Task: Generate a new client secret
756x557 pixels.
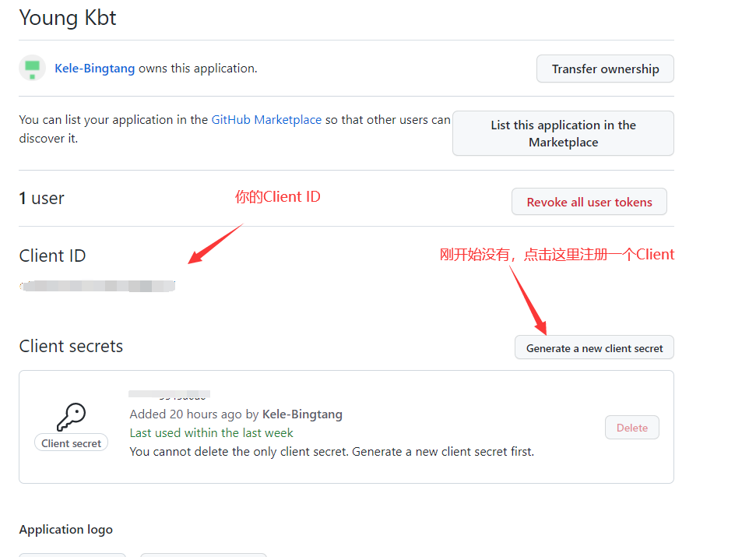Action: point(594,347)
